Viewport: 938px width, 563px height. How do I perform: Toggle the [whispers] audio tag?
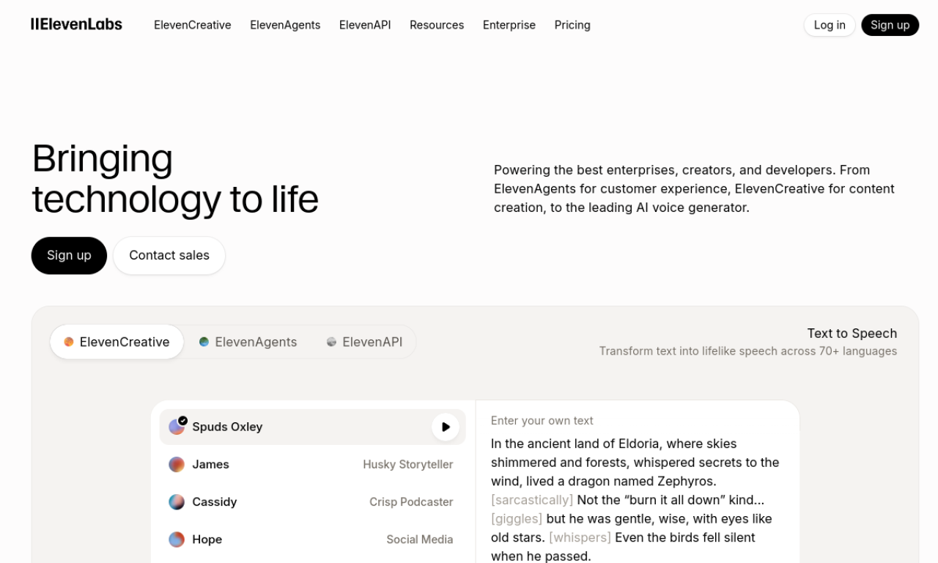(x=580, y=537)
